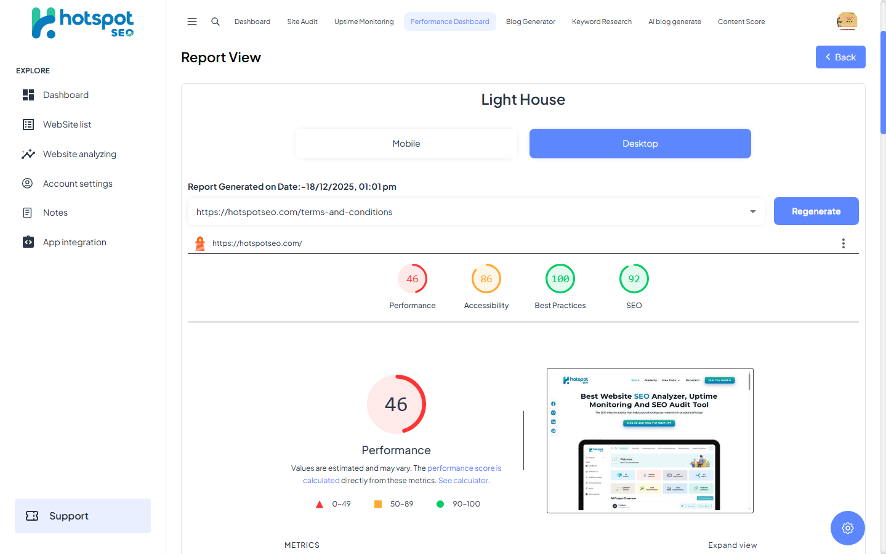
Task: Switch report to Mobile view
Action: click(x=406, y=144)
